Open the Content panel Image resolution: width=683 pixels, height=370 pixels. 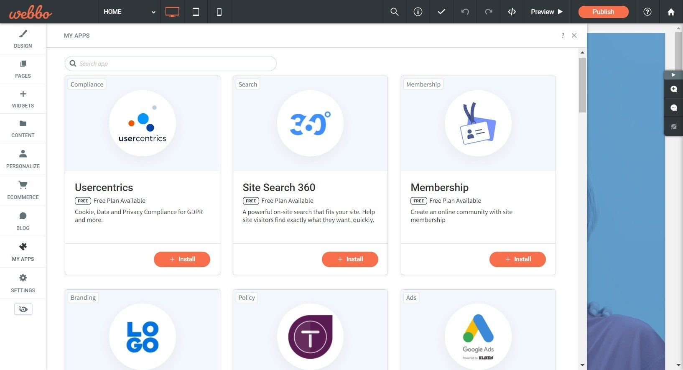click(x=23, y=128)
